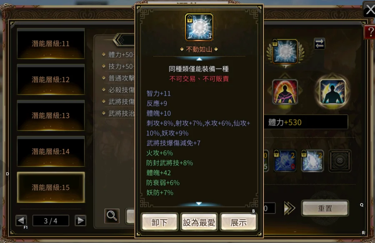Screen dimensions: 375x243
Task: Click the laurel-framed lightning orb skill icon
Action: (285, 52)
